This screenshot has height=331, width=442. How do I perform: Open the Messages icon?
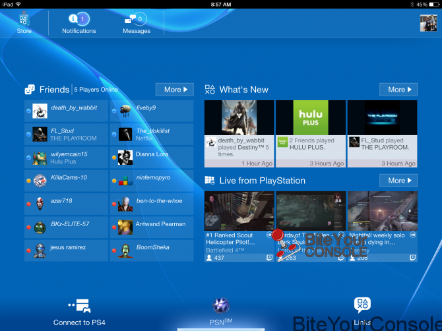point(136,19)
